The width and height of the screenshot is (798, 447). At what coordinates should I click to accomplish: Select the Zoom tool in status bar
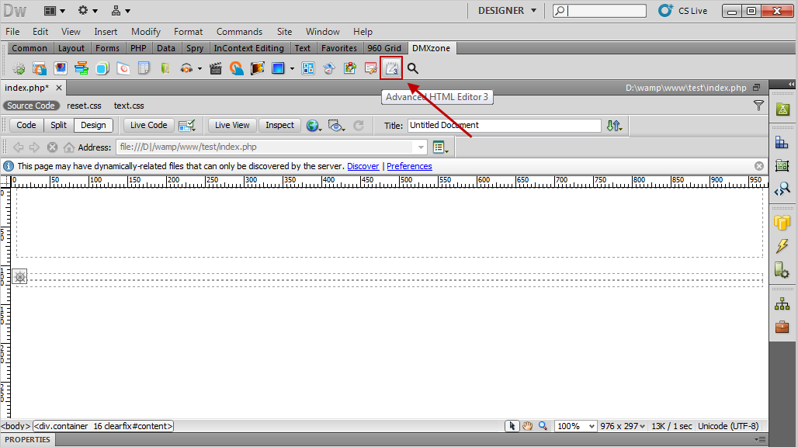click(x=543, y=426)
